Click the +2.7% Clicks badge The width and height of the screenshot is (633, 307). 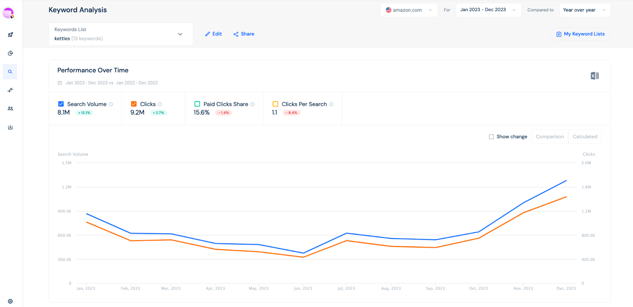click(x=159, y=113)
